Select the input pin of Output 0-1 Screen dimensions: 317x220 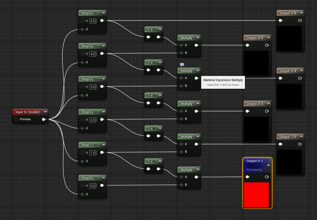point(247,177)
